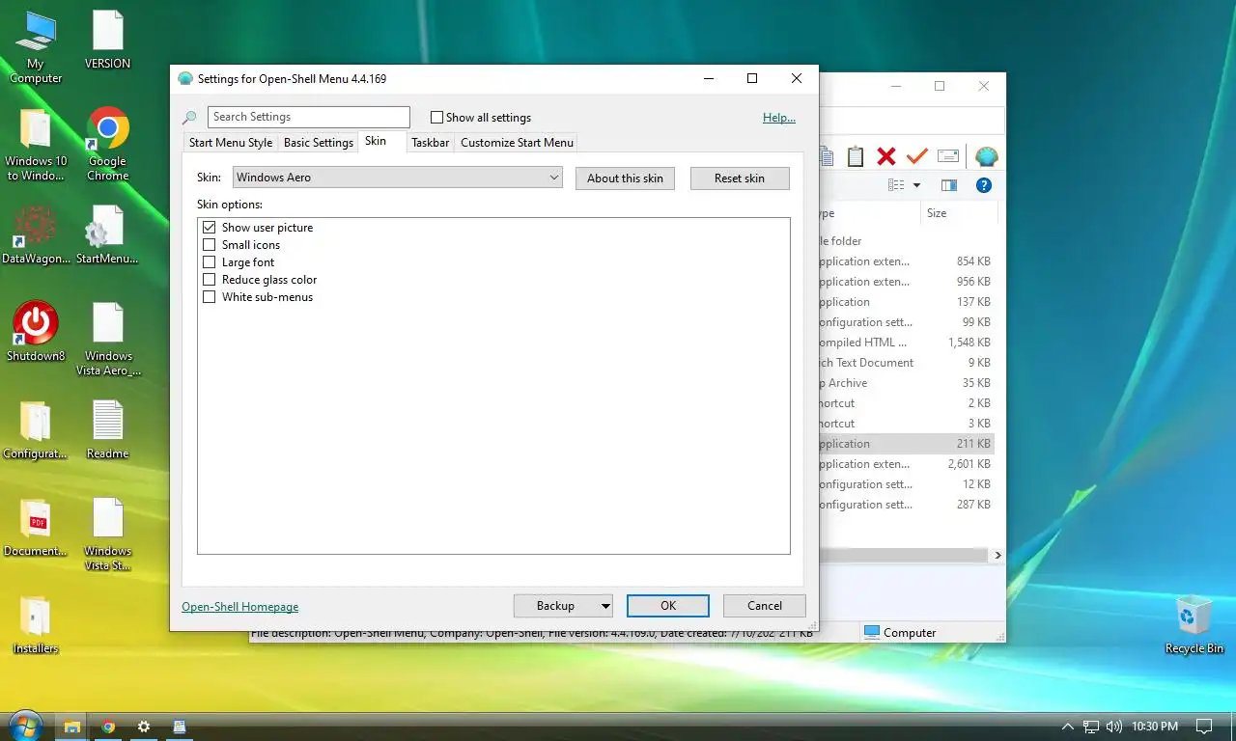Open the Backup dropdown button

tap(563, 606)
